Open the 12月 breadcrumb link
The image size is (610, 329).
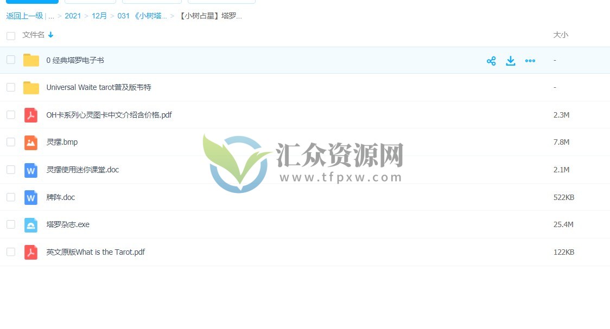pos(99,16)
